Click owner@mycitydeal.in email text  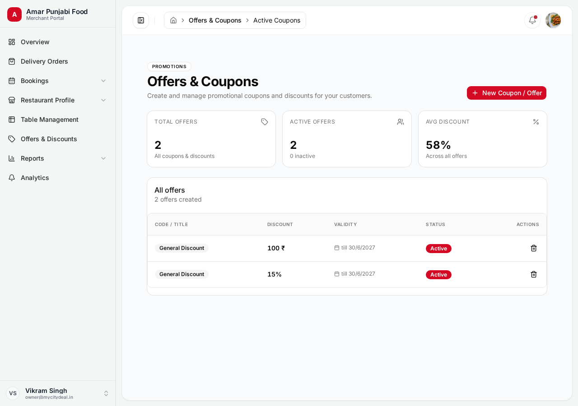tap(49, 397)
